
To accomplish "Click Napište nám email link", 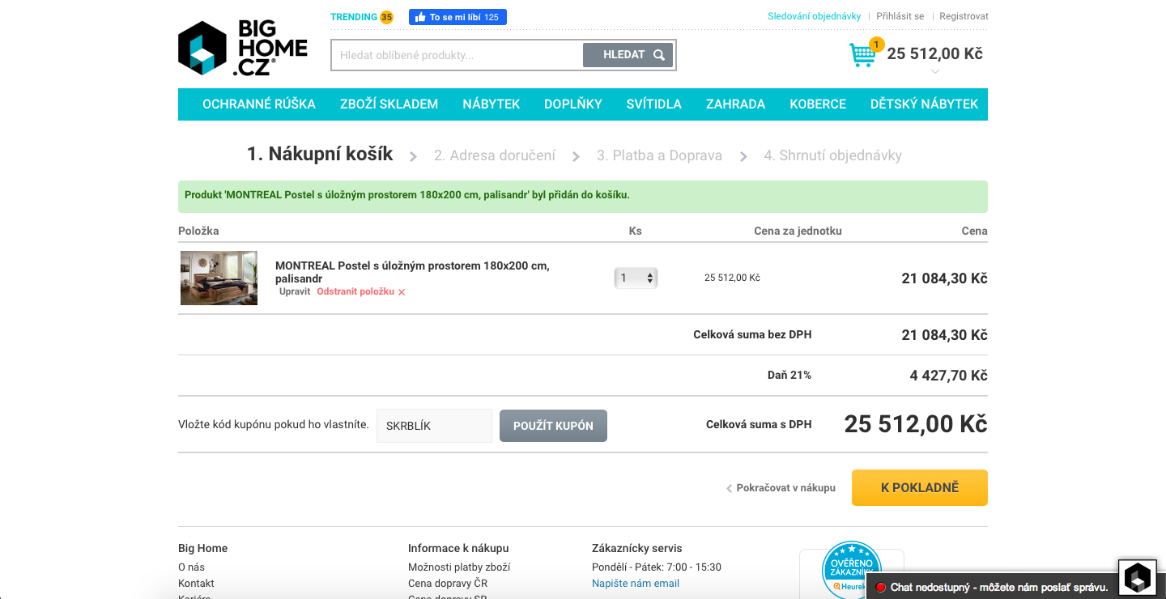I will coord(636,584).
